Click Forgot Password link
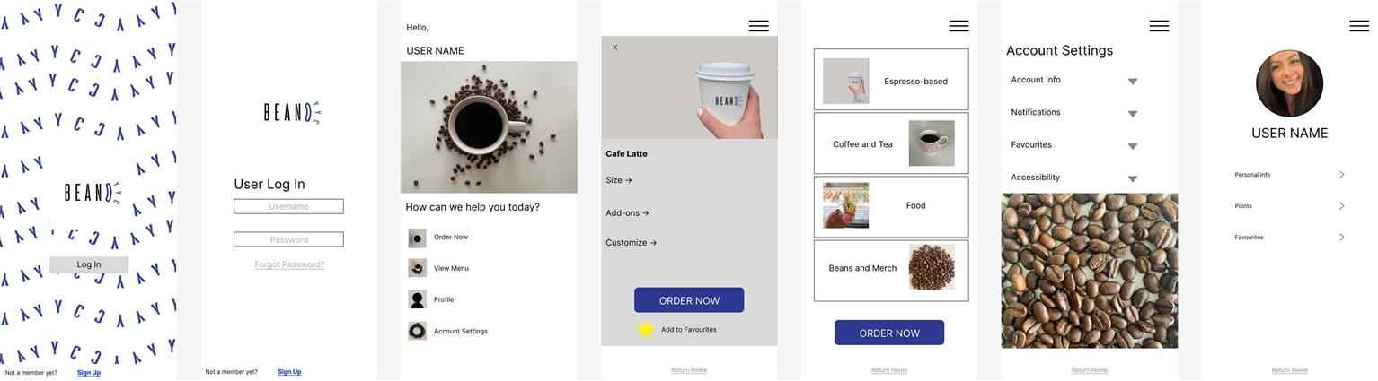 pyautogui.click(x=289, y=264)
